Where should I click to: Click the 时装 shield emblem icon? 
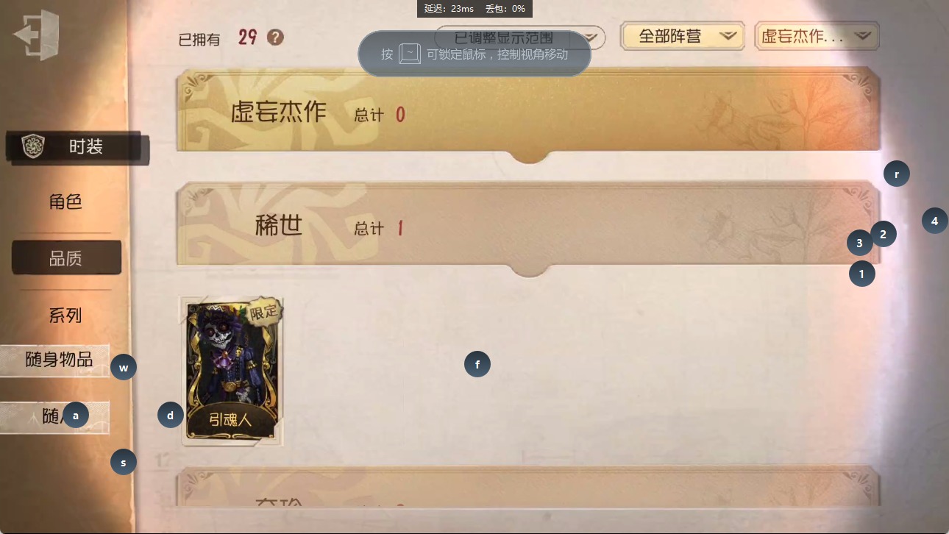coord(33,146)
